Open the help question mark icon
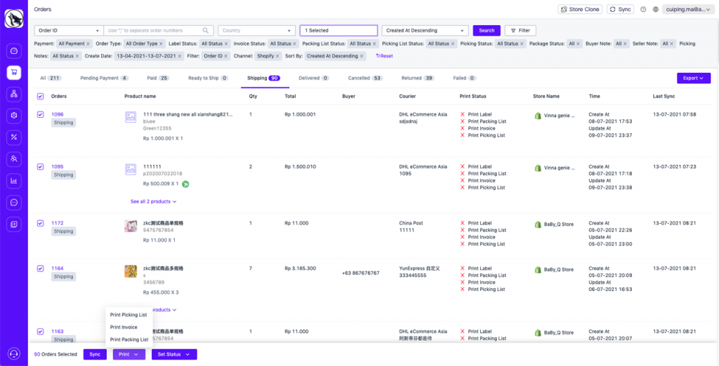 pyautogui.click(x=643, y=9)
